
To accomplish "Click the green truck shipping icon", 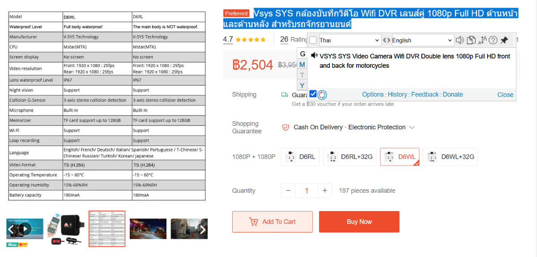I will [285, 95].
